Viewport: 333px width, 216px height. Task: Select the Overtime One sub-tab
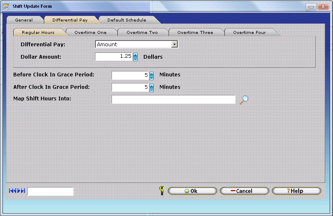click(x=90, y=32)
